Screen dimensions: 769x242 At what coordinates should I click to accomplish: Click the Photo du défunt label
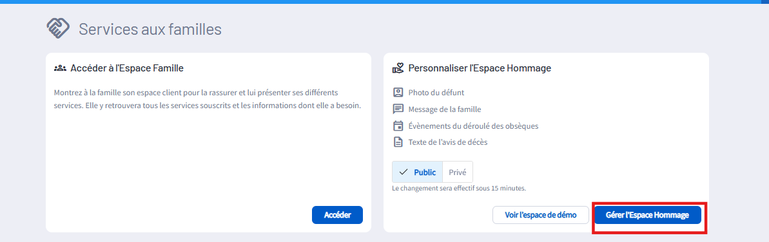click(x=436, y=92)
